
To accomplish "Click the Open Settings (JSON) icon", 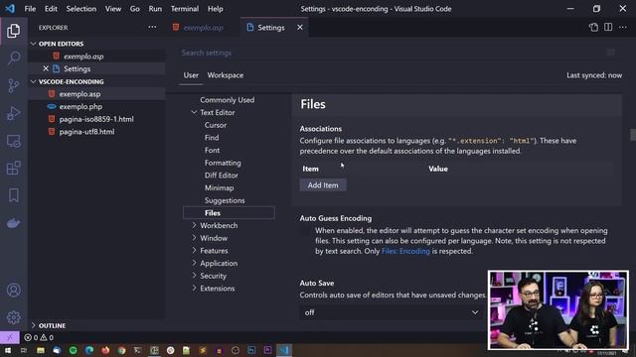I will point(593,27).
